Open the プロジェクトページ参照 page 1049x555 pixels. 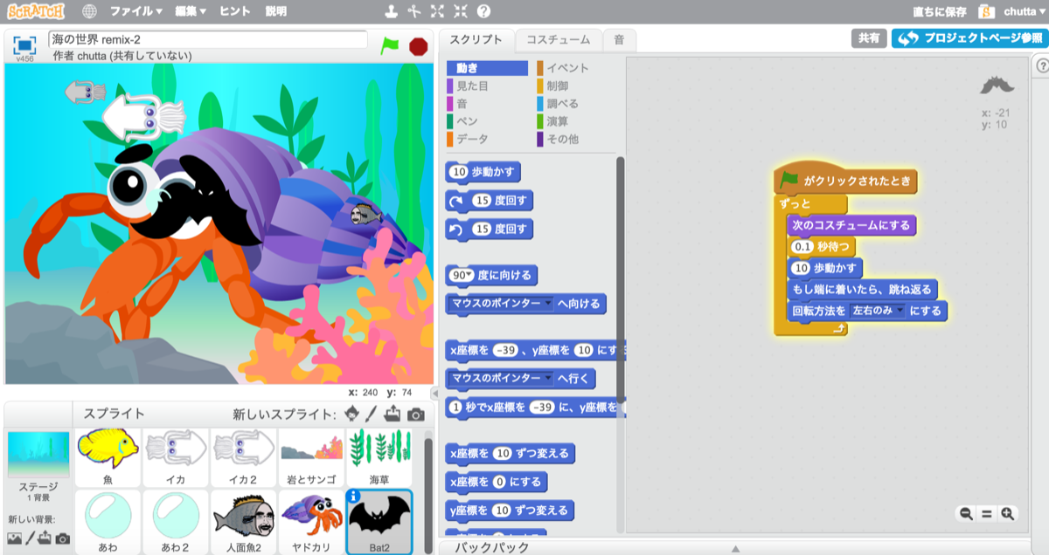tap(970, 38)
